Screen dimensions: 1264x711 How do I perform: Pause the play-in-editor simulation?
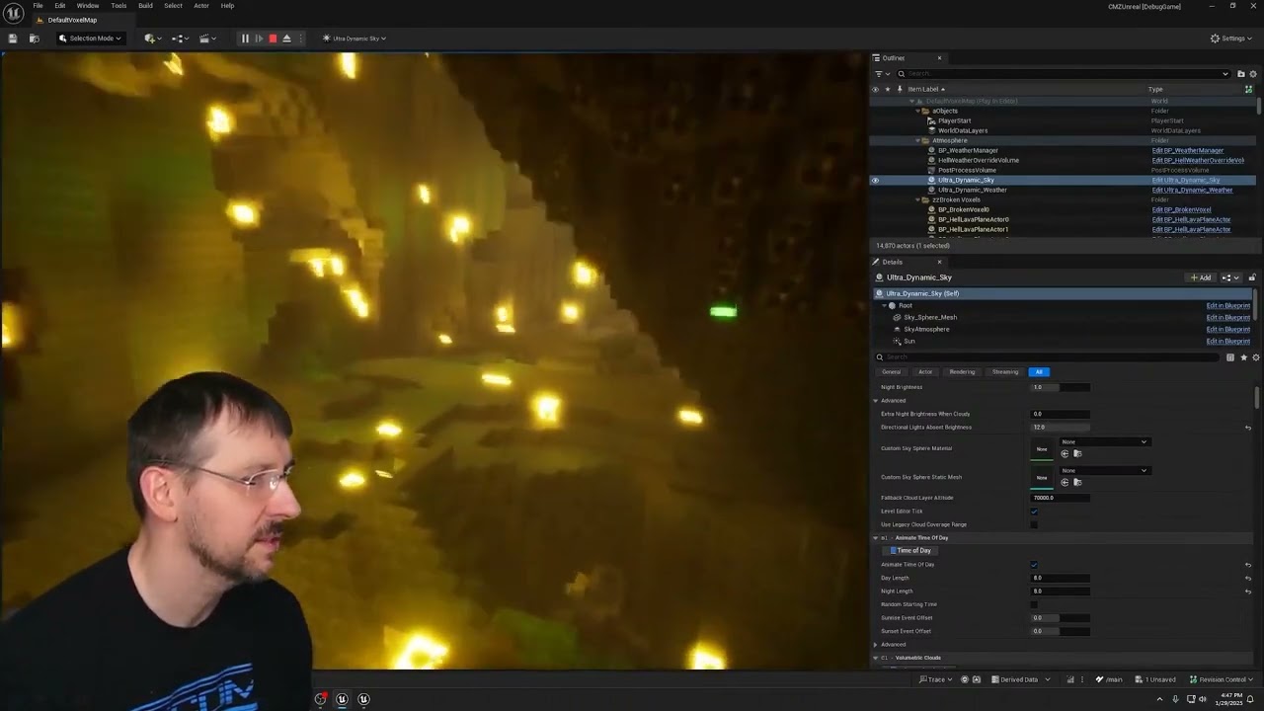[x=245, y=39]
